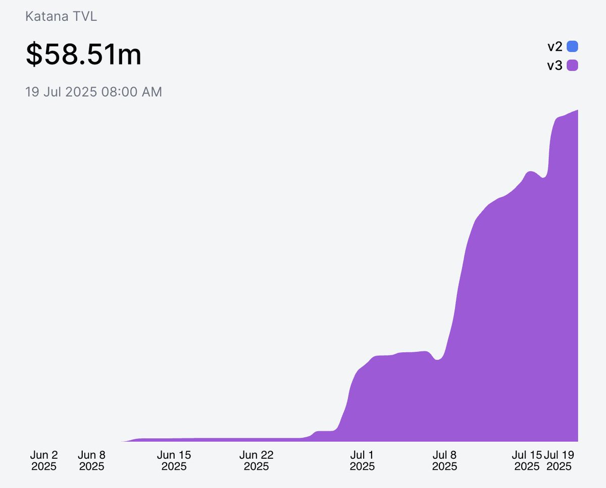Screen dimensions: 606x488
Task: Select the v2 legend label
Action: click(x=555, y=47)
